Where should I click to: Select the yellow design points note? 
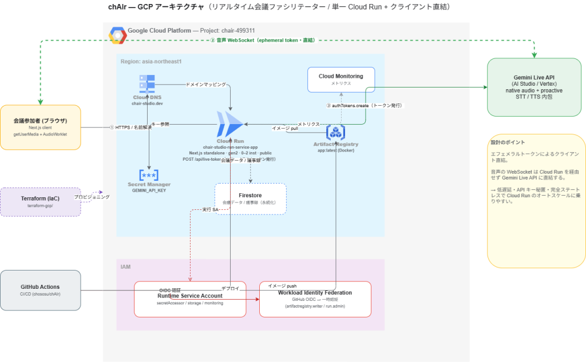click(536, 201)
